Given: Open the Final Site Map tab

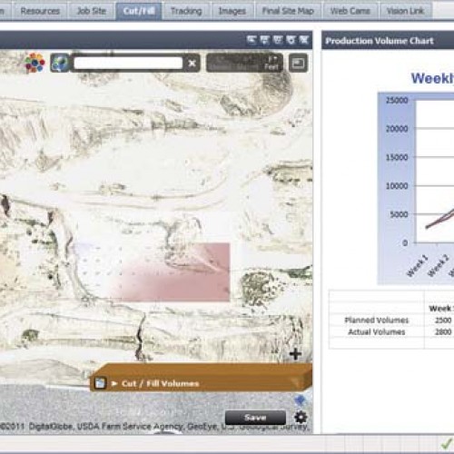Looking at the screenshot, I should coord(288,11).
